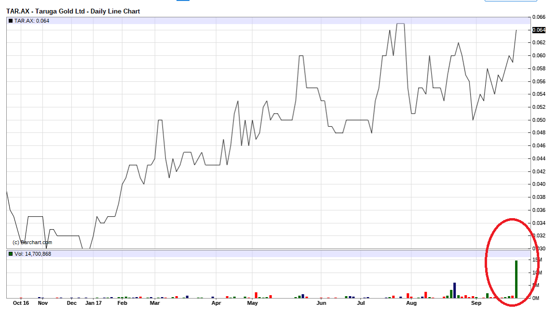Screen dimensions: 557x313
Task: Click the flat 0.065 price peak in late July
Action: click(400, 24)
